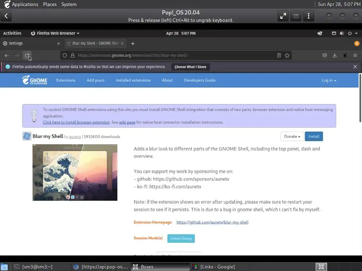Open the Activities overview
Image resolution: width=362 pixels, height=271 pixels.
(12, 33)
